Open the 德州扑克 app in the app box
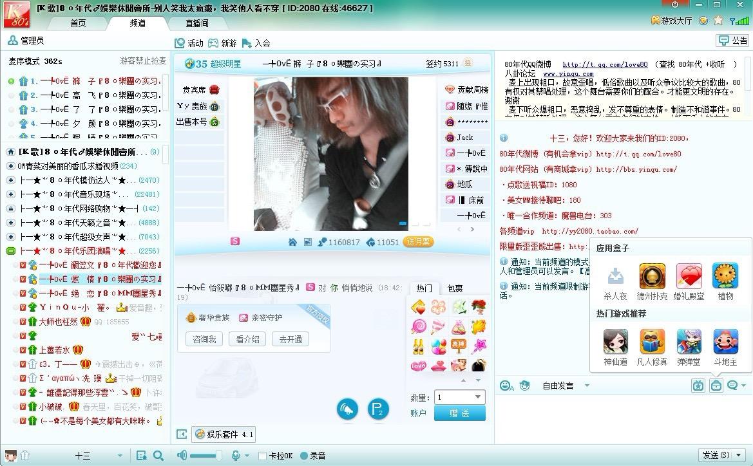The height and width of the screenshot is (466, 753). point(652,277)
